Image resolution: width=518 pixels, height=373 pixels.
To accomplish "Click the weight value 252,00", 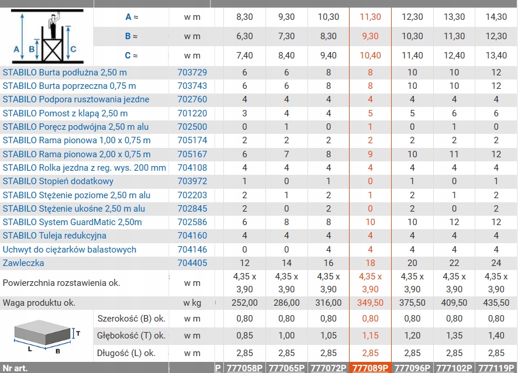I will 244,303.
